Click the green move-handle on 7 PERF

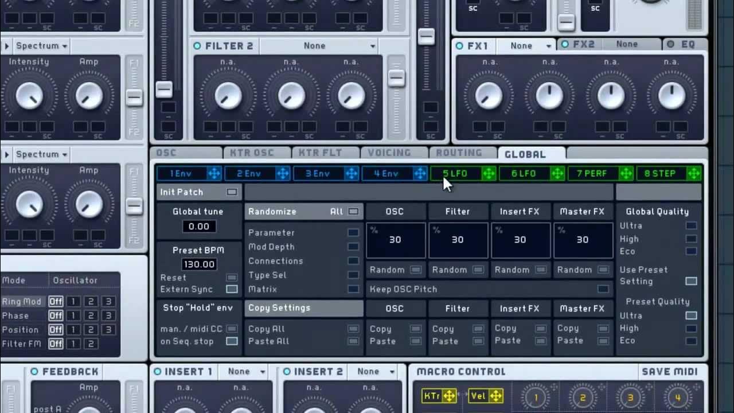626,173
